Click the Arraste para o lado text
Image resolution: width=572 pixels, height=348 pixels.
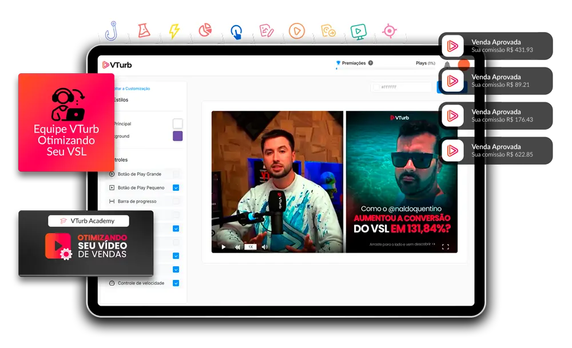pyautogui.click(x=402, y=244)
